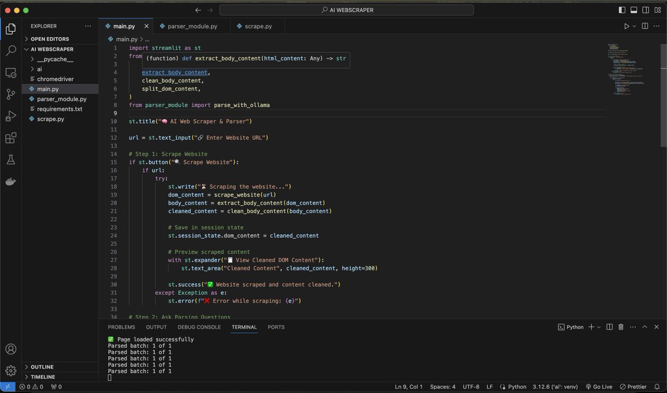
Task: Click the remote window indicator in status bar
Action: click(x=7, y=387)
